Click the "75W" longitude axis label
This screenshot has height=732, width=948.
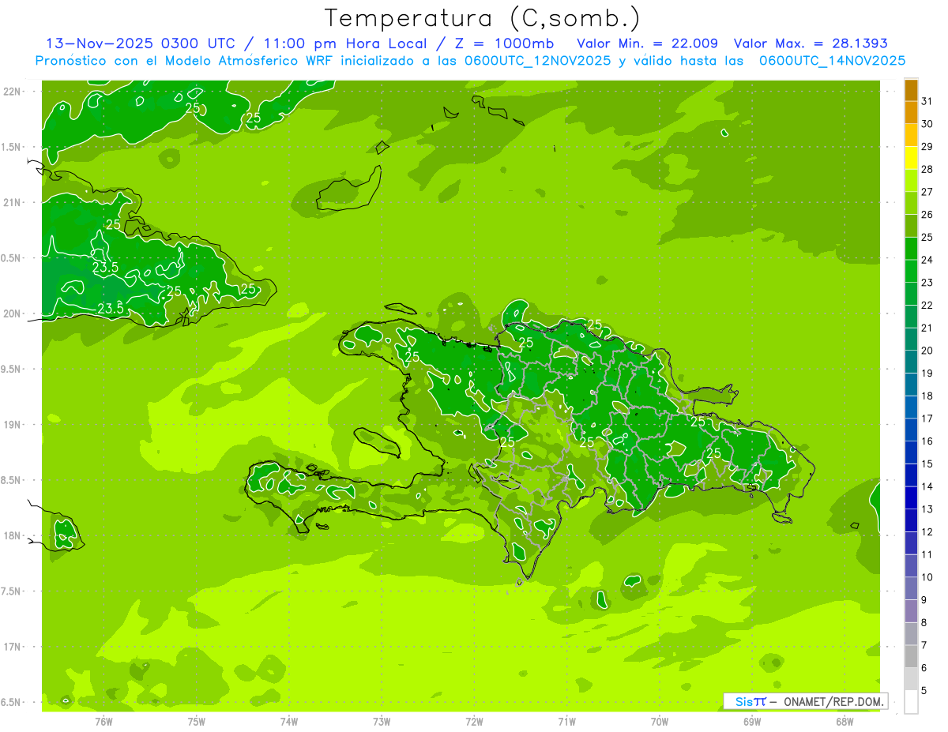(x=197, y=722)
